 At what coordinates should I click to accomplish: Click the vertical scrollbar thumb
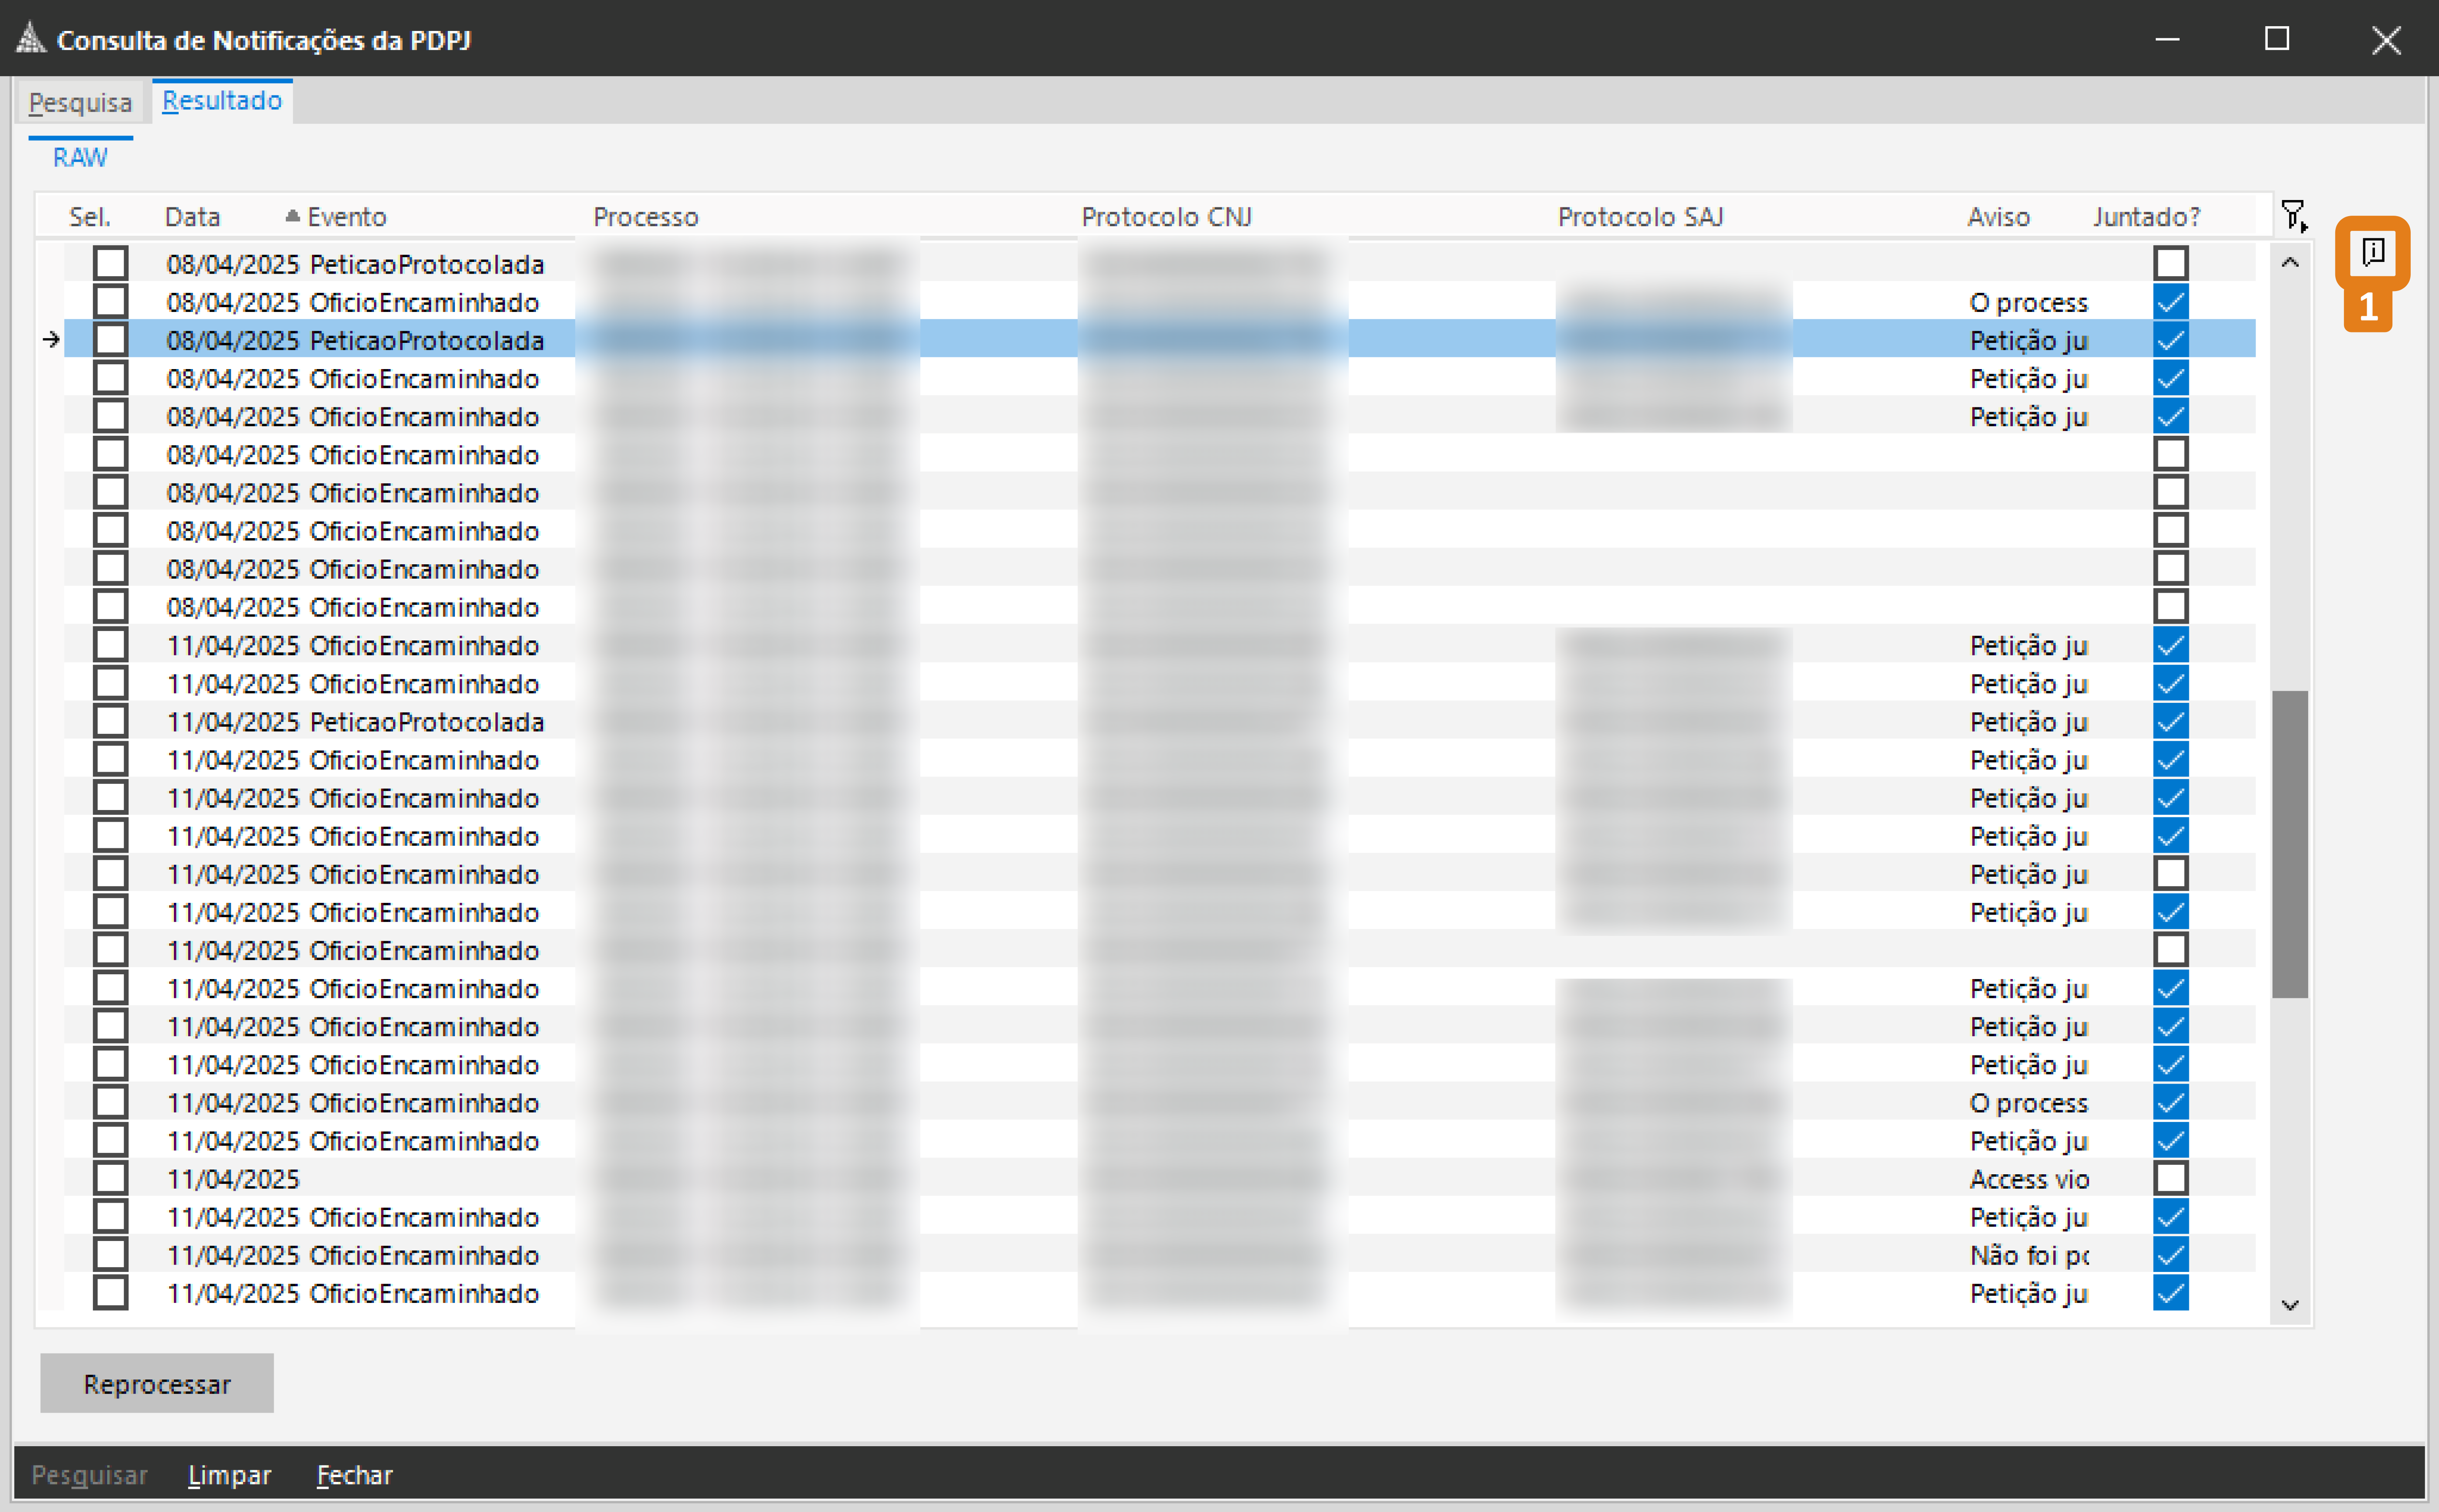[x=2290, y=844]
